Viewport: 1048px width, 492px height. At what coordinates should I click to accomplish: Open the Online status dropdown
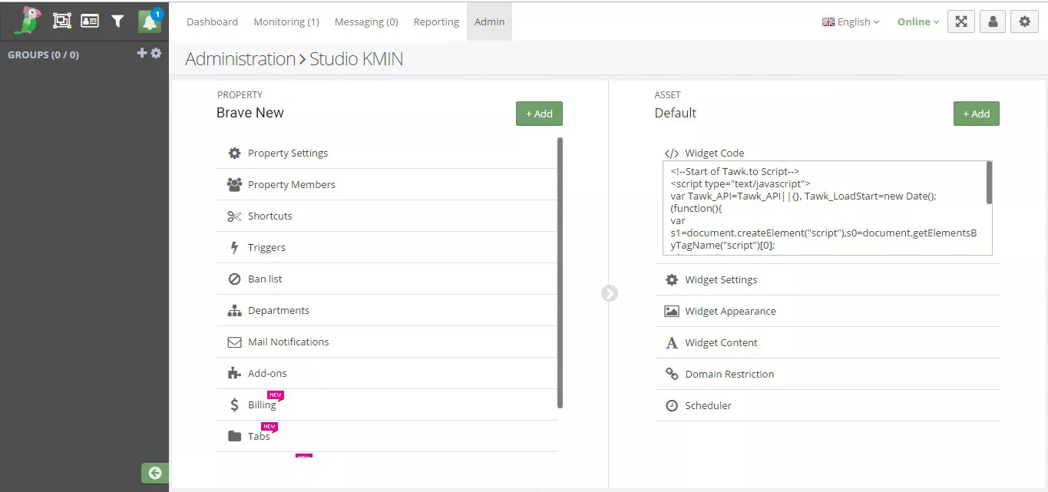coord(918,21)
